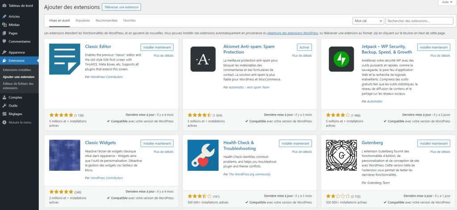Select Ajouter une extension submenu item

click(19, 77)
